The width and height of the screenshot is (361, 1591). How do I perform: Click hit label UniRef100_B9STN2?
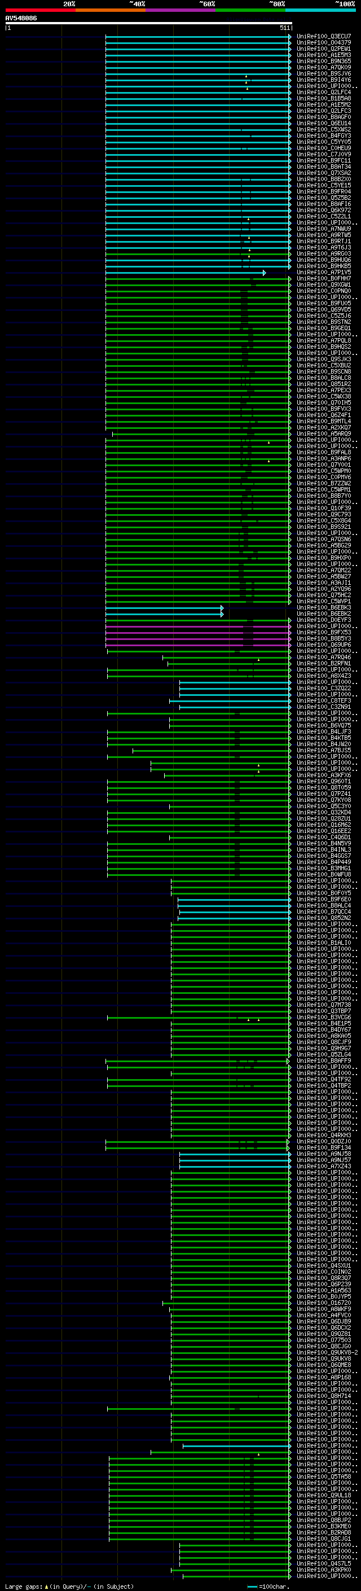[x=323, y=322]
